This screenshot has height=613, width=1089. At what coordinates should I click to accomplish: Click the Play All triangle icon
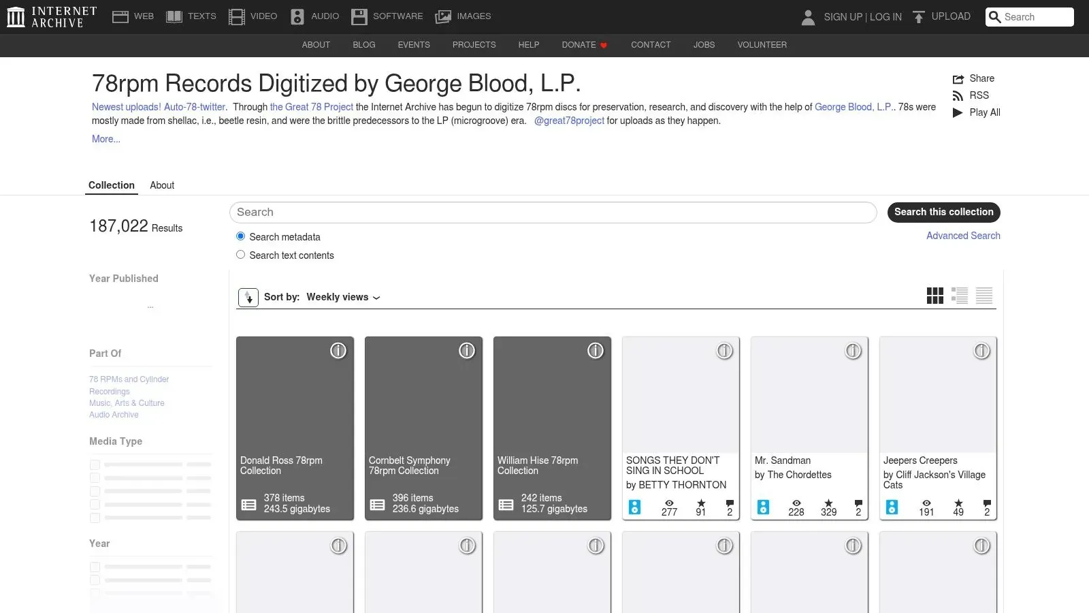[958, 113]
